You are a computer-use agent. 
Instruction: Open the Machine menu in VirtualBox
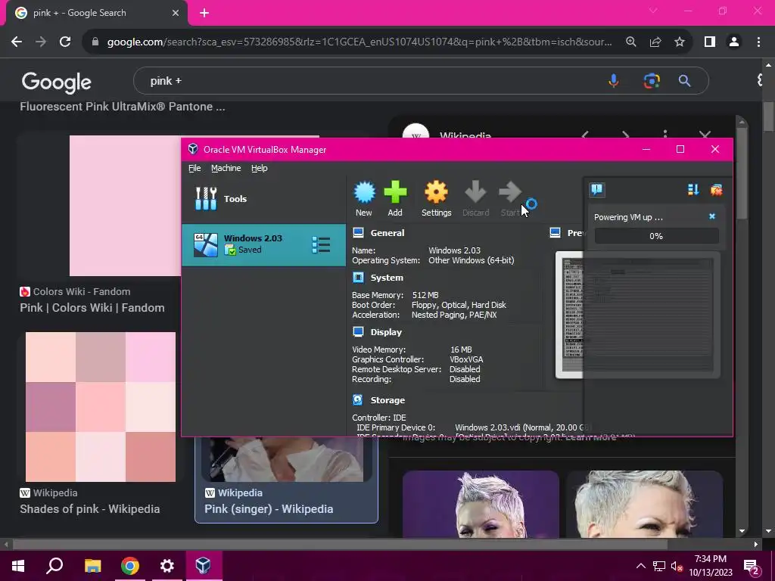226,168
